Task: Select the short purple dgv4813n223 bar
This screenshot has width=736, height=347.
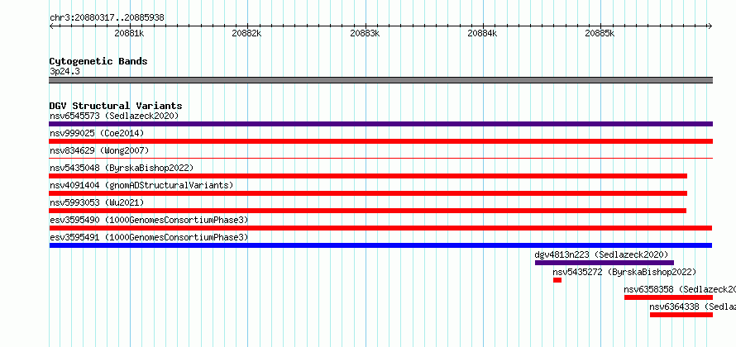Action: pos(605,263)
